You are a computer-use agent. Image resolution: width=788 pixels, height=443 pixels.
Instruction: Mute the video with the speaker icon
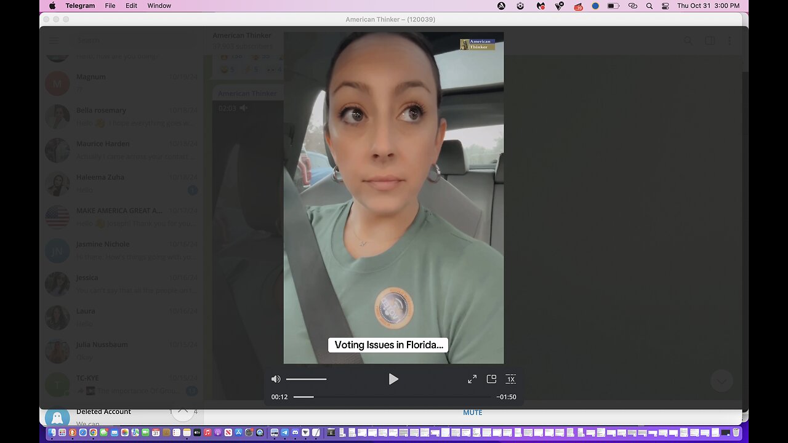pos(276,379)
